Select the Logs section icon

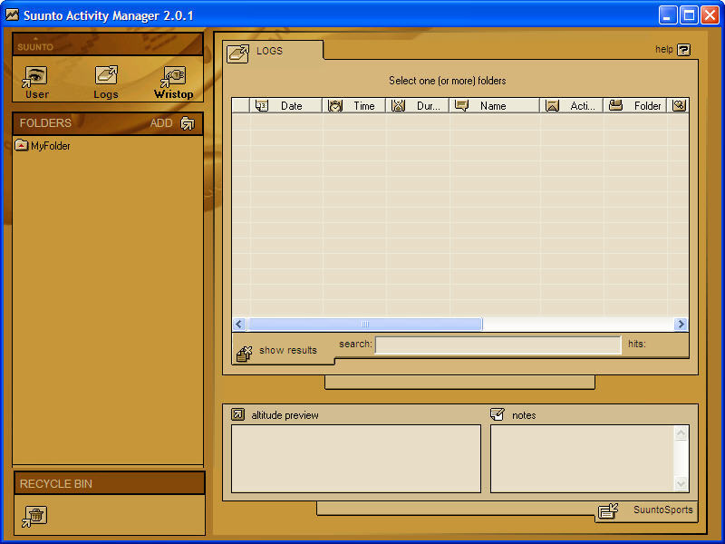pos(106,78)
